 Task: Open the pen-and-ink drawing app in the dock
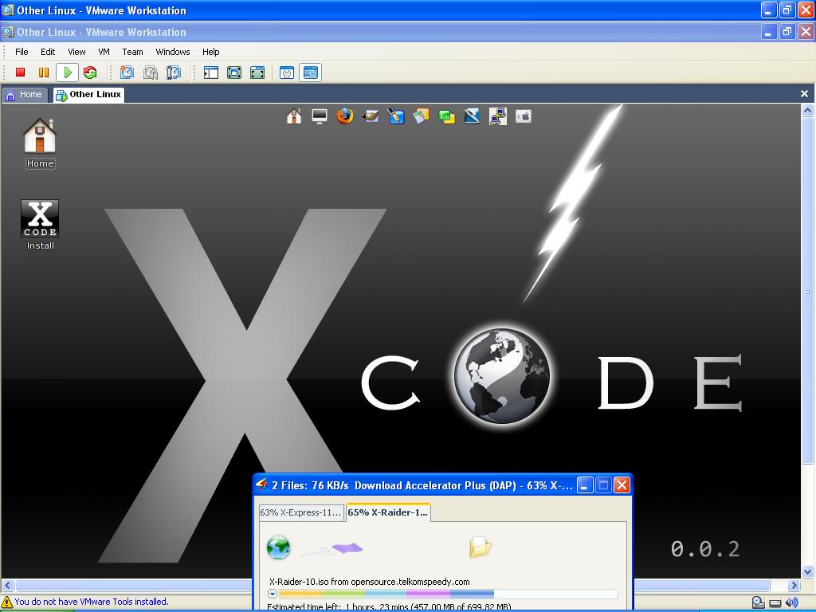(x=395, y=116)
